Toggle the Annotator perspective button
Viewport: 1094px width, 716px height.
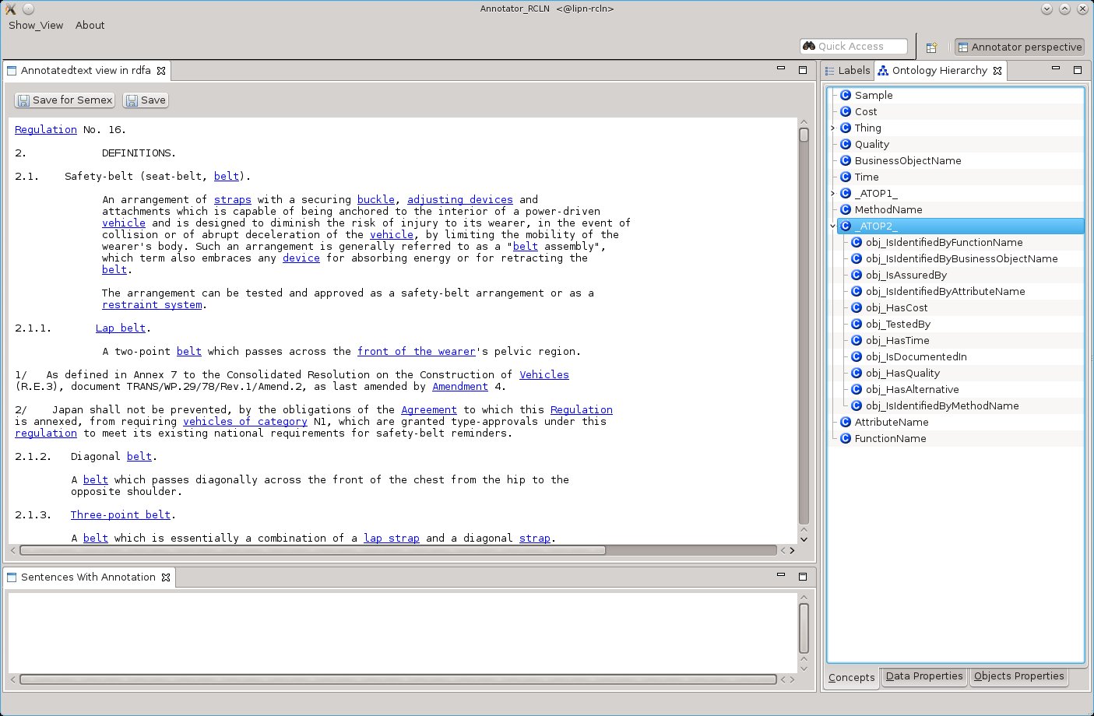pos(1019,47)
